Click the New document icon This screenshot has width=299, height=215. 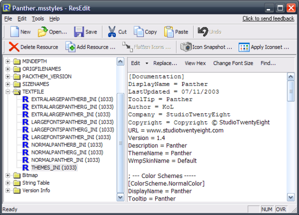pos(14,31)
